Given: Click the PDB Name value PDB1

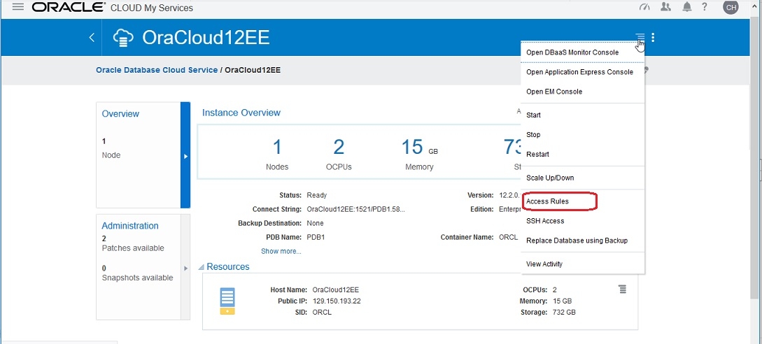Looking at the screenshot, I should pyautogui.click(x=316, y=238).
